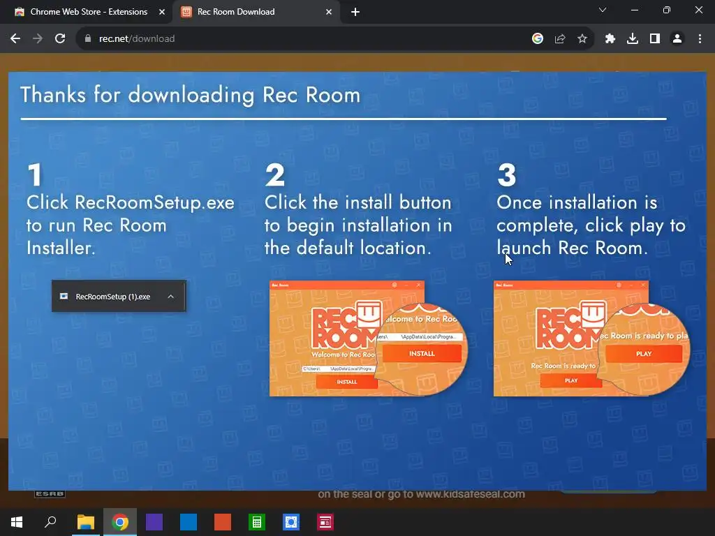715x536 pixels.
Task: Go back using the browser back arrow
Action: 15,39
